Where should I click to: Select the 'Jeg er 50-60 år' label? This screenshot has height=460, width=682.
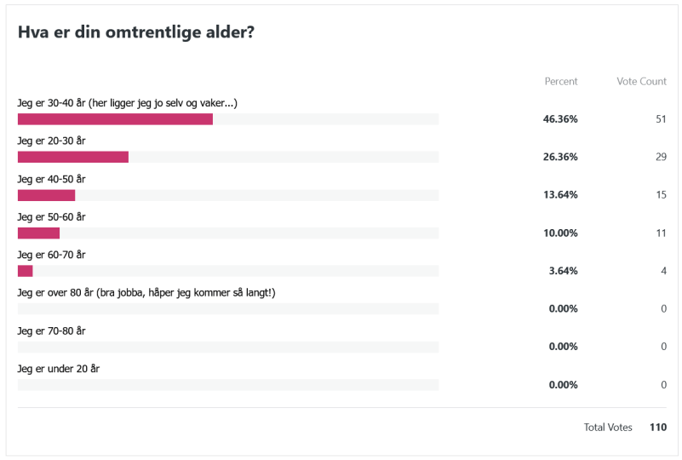click(51, 216)
